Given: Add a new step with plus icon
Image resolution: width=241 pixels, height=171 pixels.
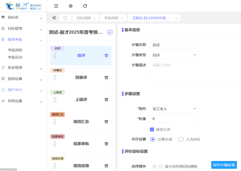Looking at the screenshot, I should (x=110, y=32).
